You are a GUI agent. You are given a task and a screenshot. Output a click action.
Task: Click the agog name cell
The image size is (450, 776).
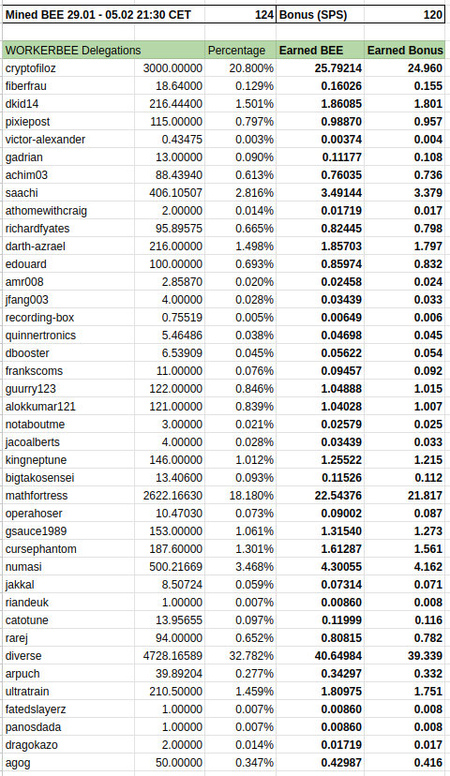click(68, 763)
